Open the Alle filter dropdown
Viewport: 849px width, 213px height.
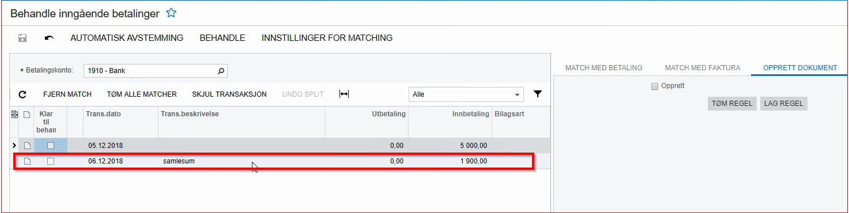click(466, 94)
